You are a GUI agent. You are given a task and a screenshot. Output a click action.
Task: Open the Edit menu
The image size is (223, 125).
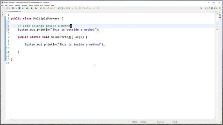pos(6,6)
